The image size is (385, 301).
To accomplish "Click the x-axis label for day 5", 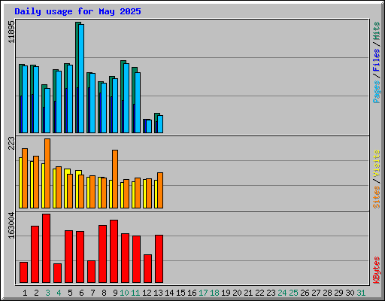I will [70, 293].
